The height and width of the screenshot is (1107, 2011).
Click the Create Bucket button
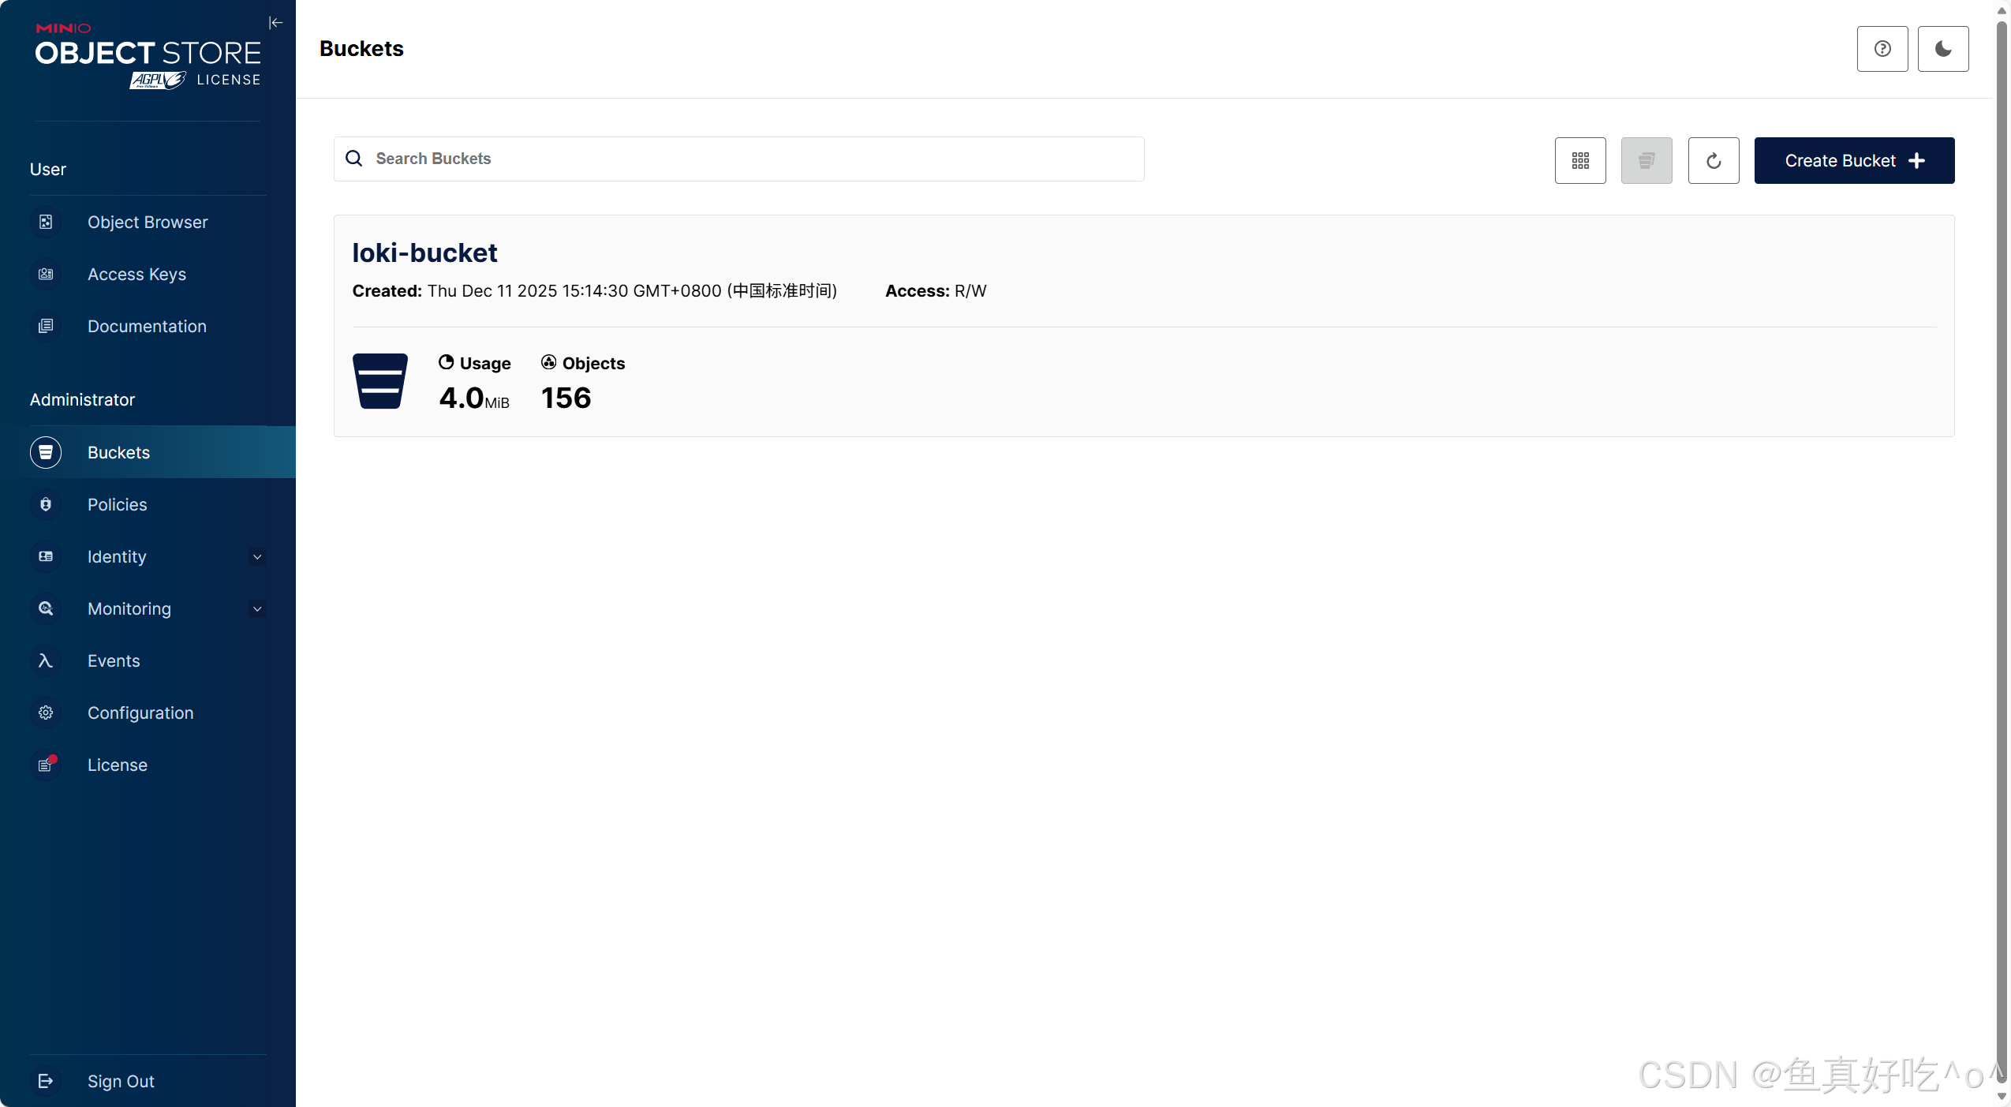(1853, 161)
